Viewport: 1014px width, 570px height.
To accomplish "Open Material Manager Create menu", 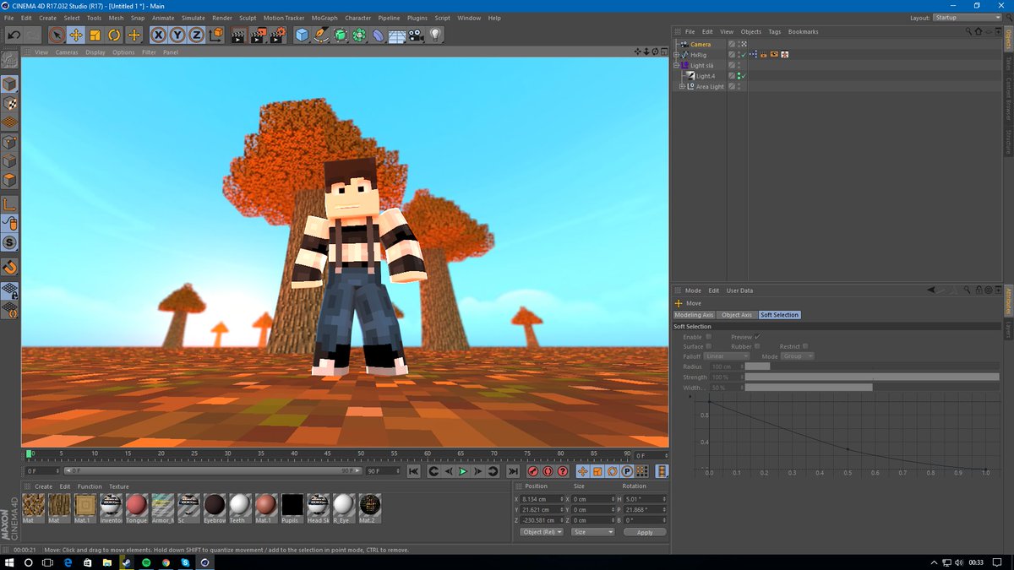I will tap(43, 486).
